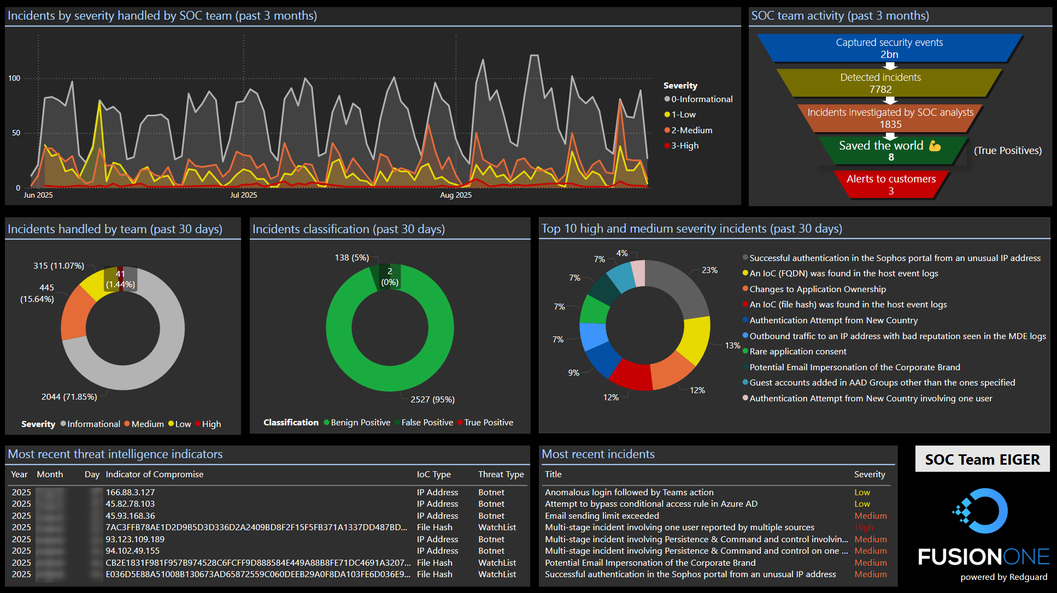Toggle 3-High severity legend in line chart
Viewport: 1057px width, 593px height.
tap(684, 146)
